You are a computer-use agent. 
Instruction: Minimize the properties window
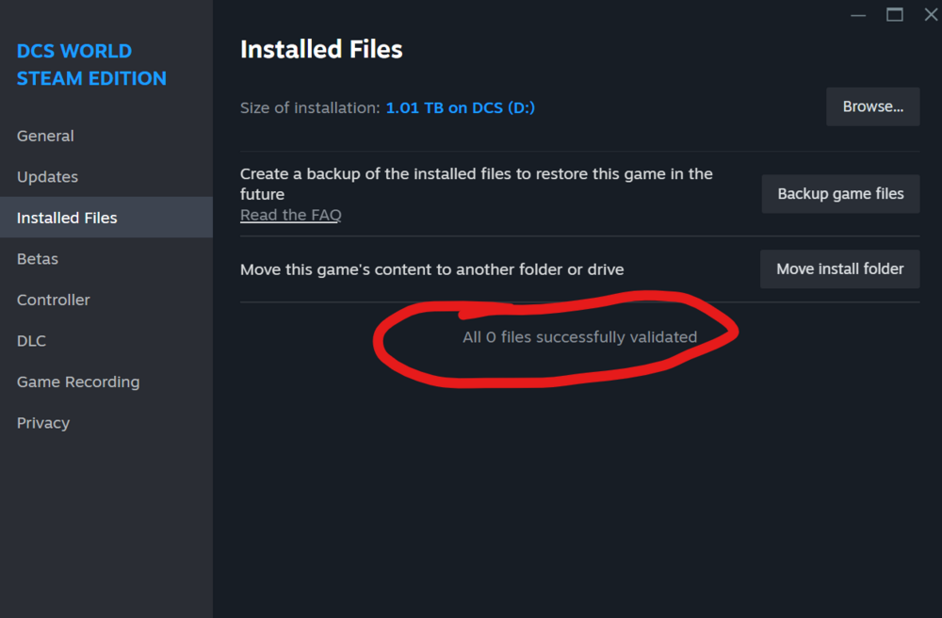tap(858, 14)
